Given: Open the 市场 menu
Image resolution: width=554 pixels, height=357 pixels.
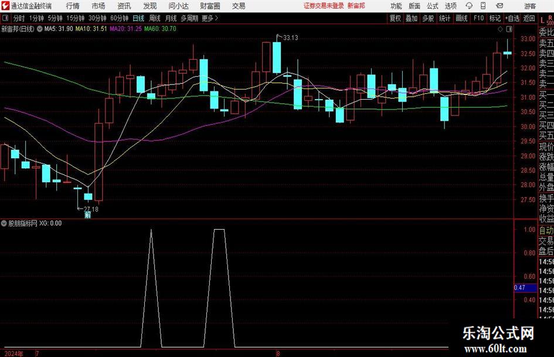Looking at the screenshot, I should [x=98, y=6].
